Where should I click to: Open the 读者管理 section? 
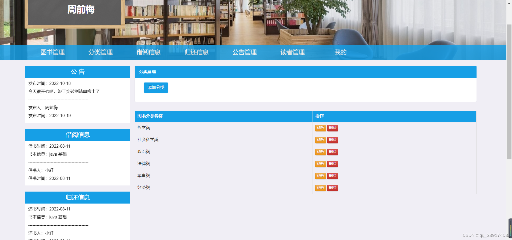293,52
